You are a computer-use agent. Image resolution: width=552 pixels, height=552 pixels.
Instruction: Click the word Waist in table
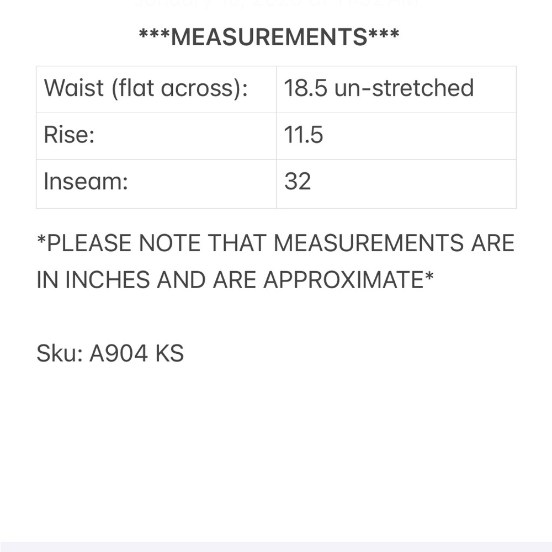73,88
